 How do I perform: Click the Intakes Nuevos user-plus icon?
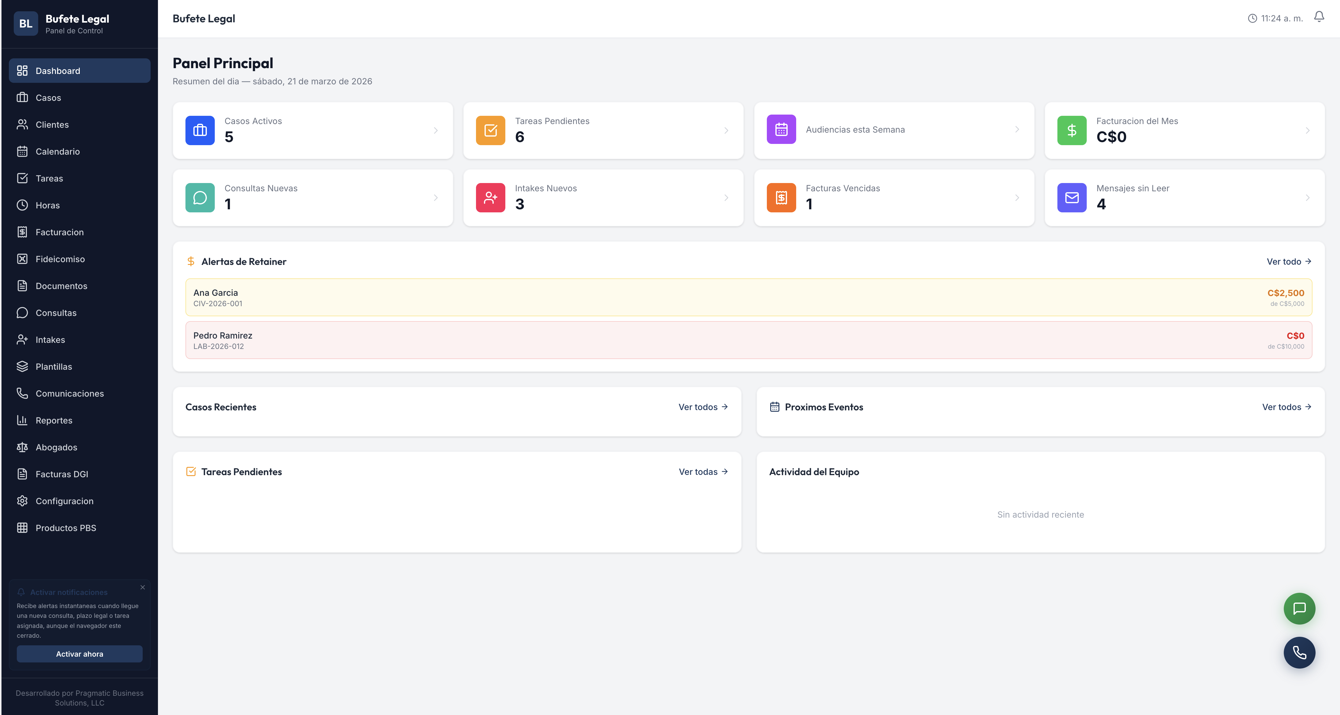click(x=490, y=198)
